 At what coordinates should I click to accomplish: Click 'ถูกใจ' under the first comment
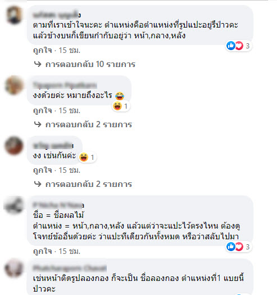click(x=43, y=51)
